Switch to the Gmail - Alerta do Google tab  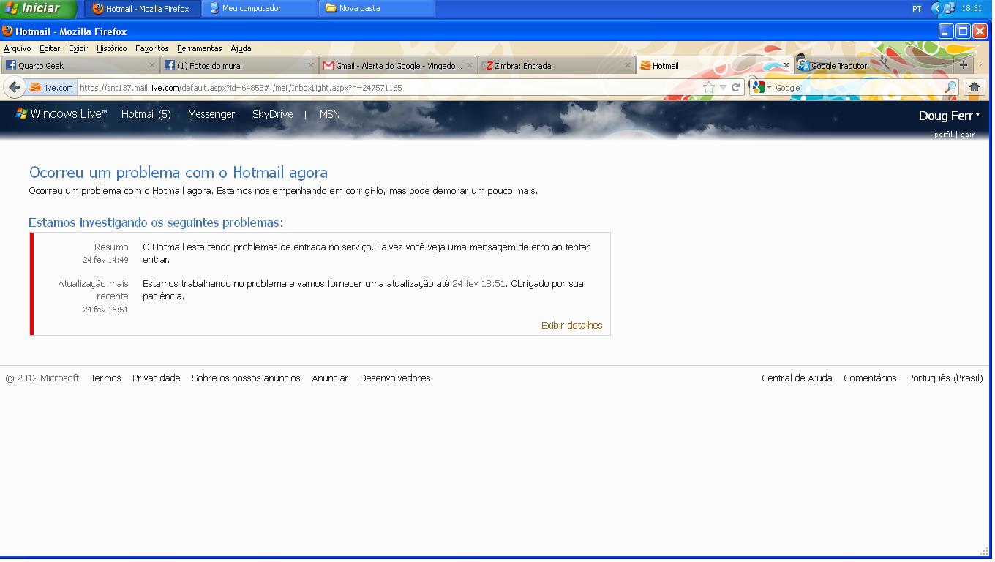(x=398, y=65)
